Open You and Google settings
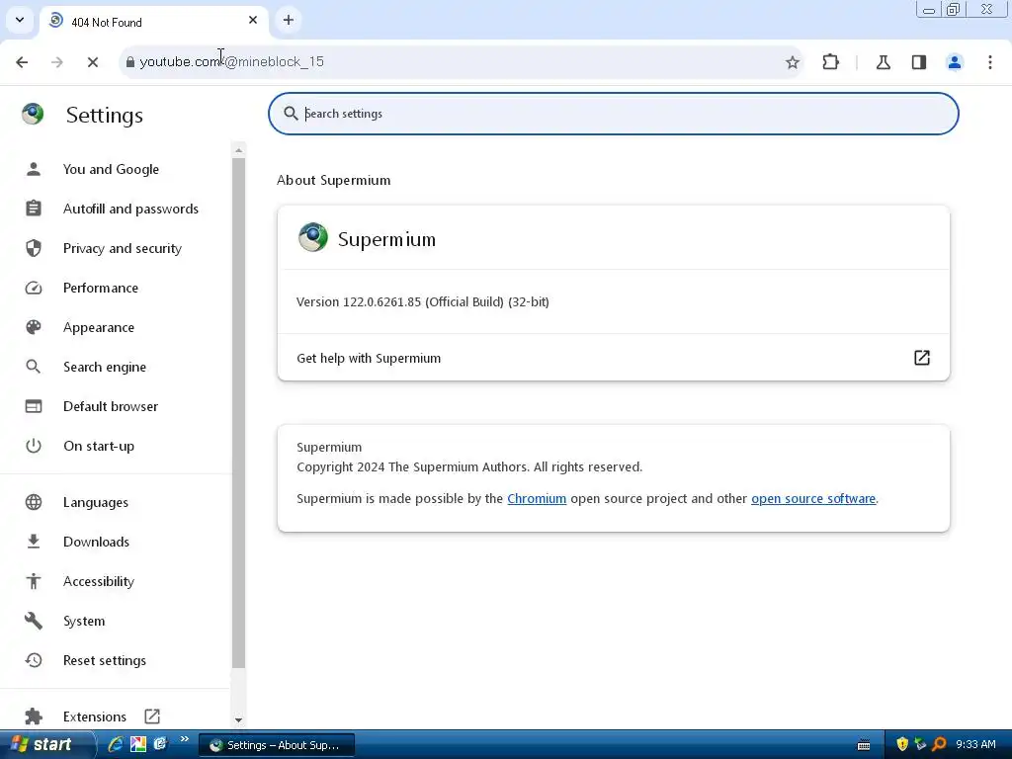 coord(115,169)
